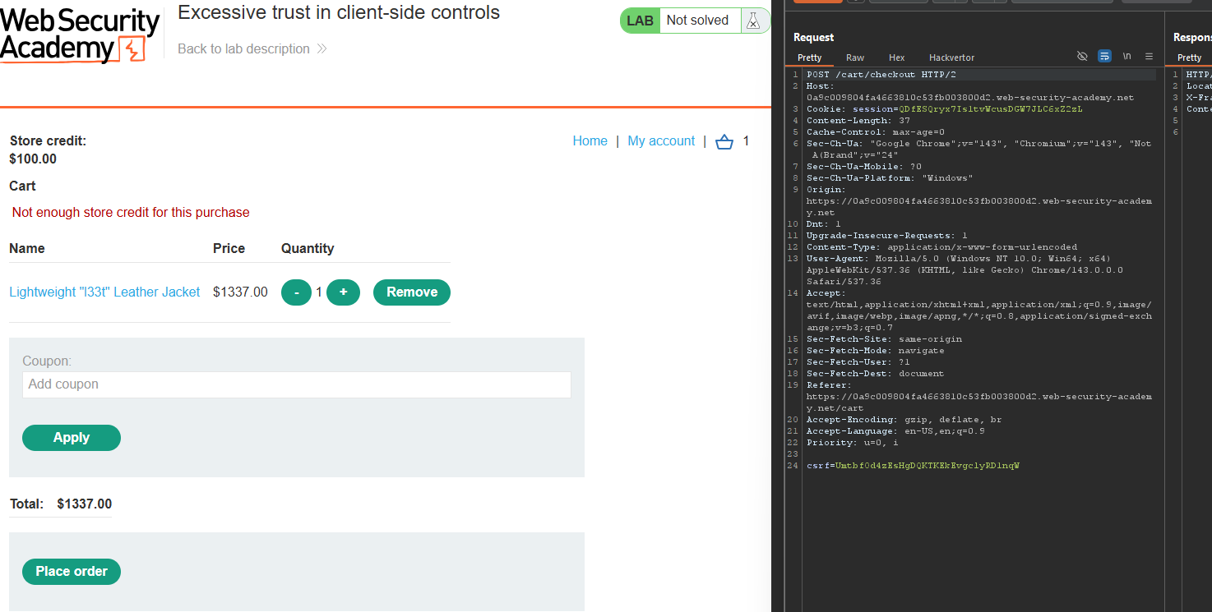Click the basket item count 1
The width and height of the screenshot is (1212, 612).
click(746, 141)
